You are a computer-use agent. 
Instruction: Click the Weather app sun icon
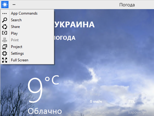point(5,5)
